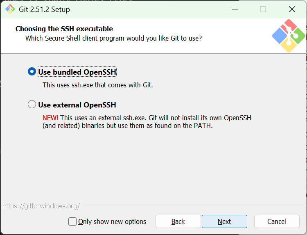The height and width of the screenshot is (235, 307).
Task: Click the "This uses ssh.exe that comes with Git" description
Action: pyautogui.click(x=97, y=85)
